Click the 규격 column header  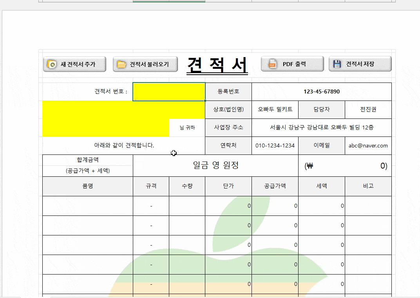pos(151,186)
